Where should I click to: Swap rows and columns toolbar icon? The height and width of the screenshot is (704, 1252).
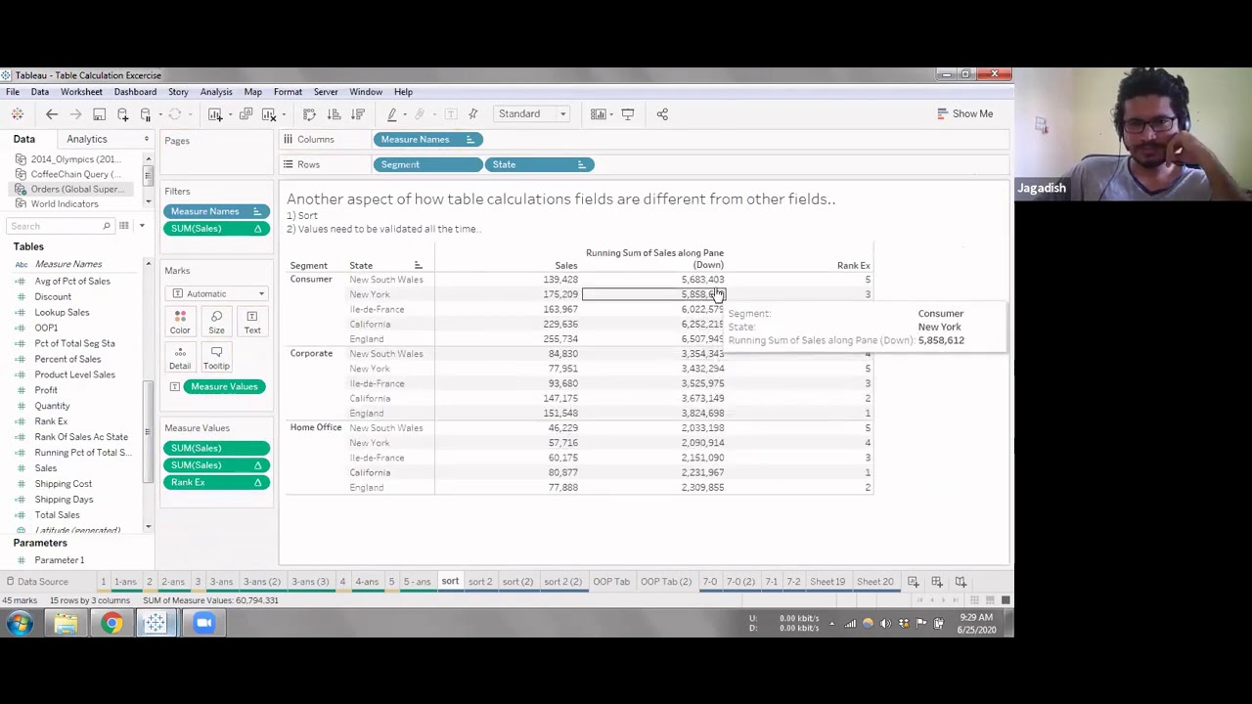point(309,114)
